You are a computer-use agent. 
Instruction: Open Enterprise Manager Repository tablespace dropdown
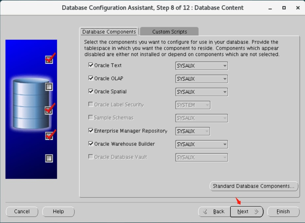coord(193,131)
